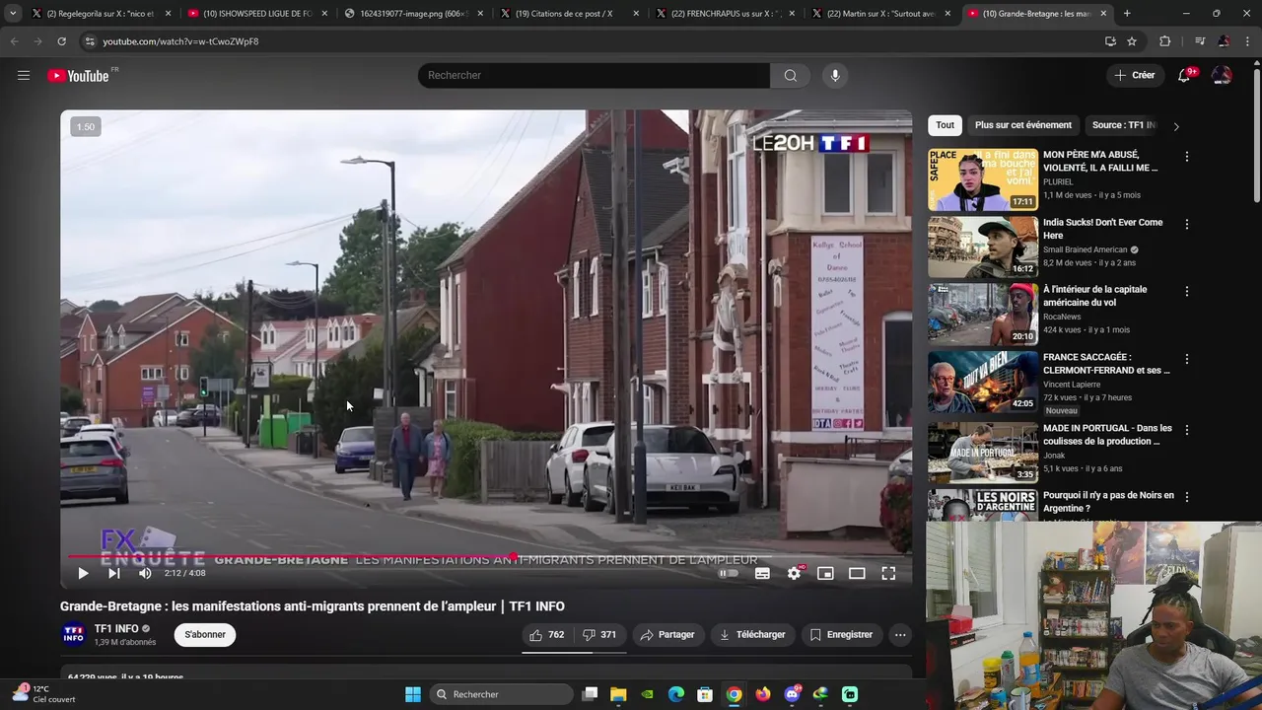Image resolution: width=1262 pixels, height=710 pixels.
Task: Open options for Noirs en Argentine video
Action: pyautogui.click(x=1187, y=497)
